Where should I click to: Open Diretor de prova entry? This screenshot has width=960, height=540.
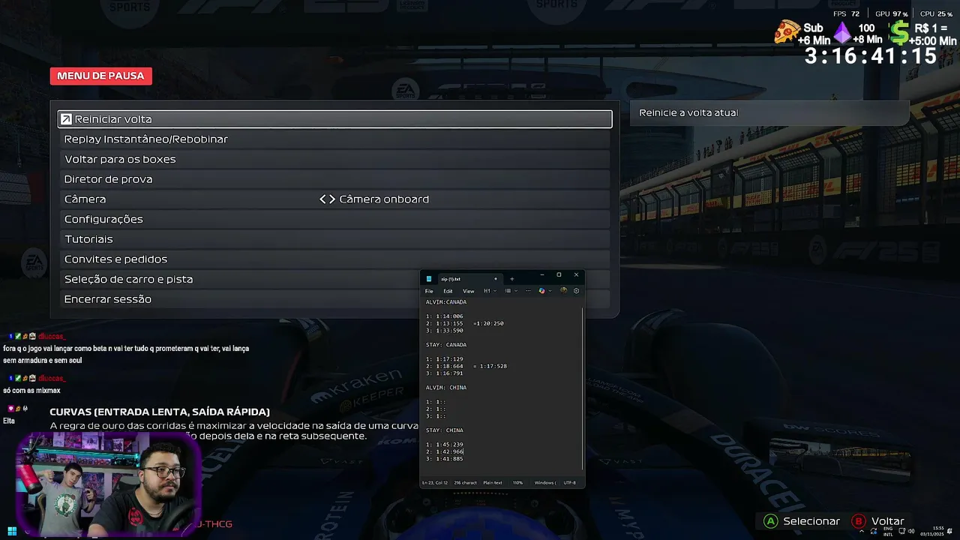pos(334,179)
